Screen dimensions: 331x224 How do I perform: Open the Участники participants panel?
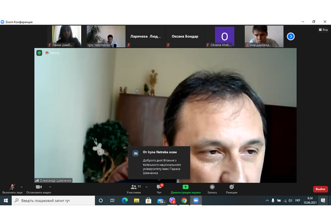(133, 189)
